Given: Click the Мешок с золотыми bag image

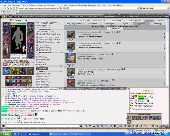Looking at the screenshot, I should coord(71,72).
